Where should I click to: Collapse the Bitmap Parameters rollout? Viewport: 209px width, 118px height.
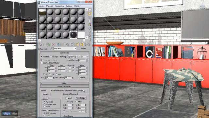click(65, 86)
